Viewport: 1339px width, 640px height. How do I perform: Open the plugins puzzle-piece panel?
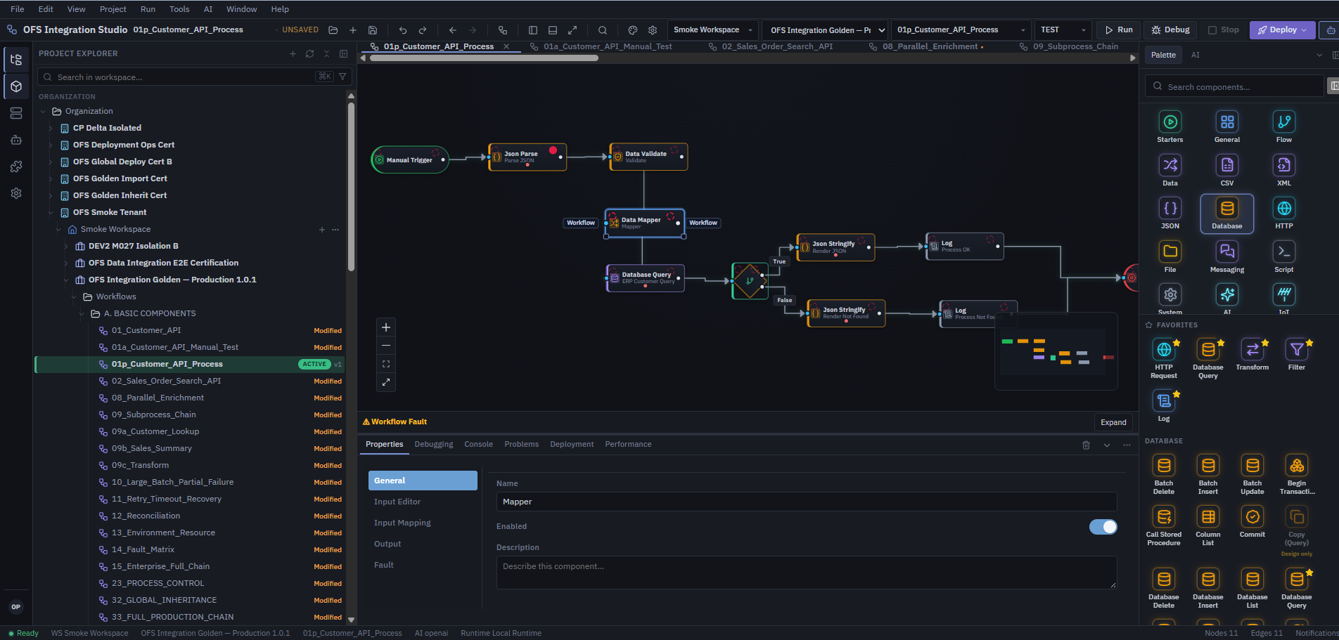[x=16, y=166]
